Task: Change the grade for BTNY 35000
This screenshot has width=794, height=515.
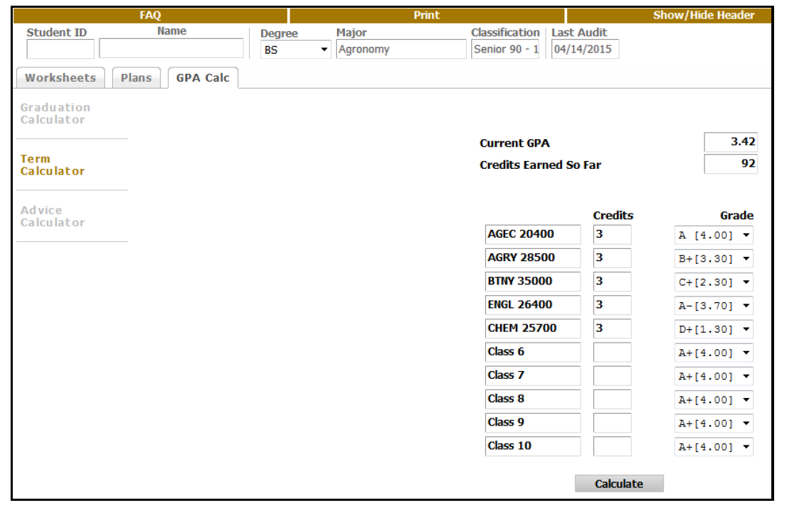Action: pyautogui.click(x=713, y=282)
